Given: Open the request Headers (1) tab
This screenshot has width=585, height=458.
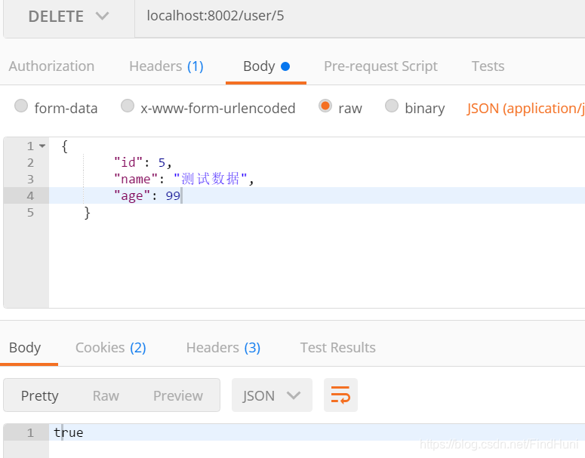Looking at the screenshot, I should click(x=166, y=66).
